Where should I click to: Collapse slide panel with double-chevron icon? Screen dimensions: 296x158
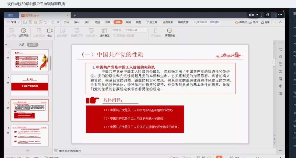(x=6, y=45)
